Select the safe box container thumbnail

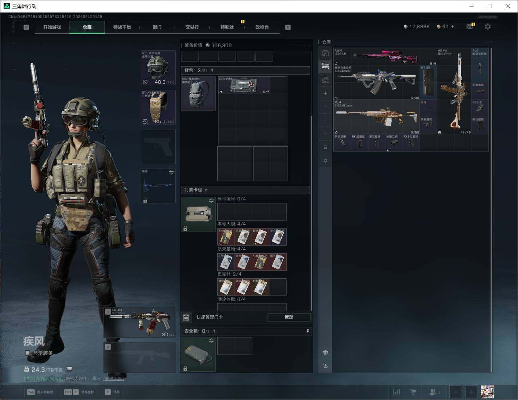point(198,354)
